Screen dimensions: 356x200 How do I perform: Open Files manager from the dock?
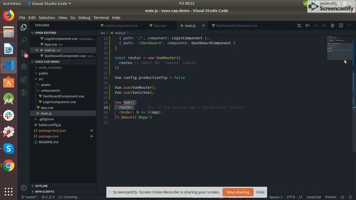[9, 32]
